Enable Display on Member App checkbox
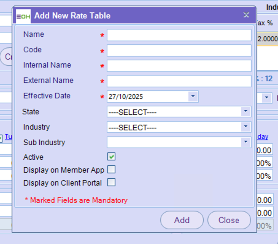 [x=111, y=170]
